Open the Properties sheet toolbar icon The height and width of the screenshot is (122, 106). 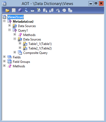coord(14,10)
